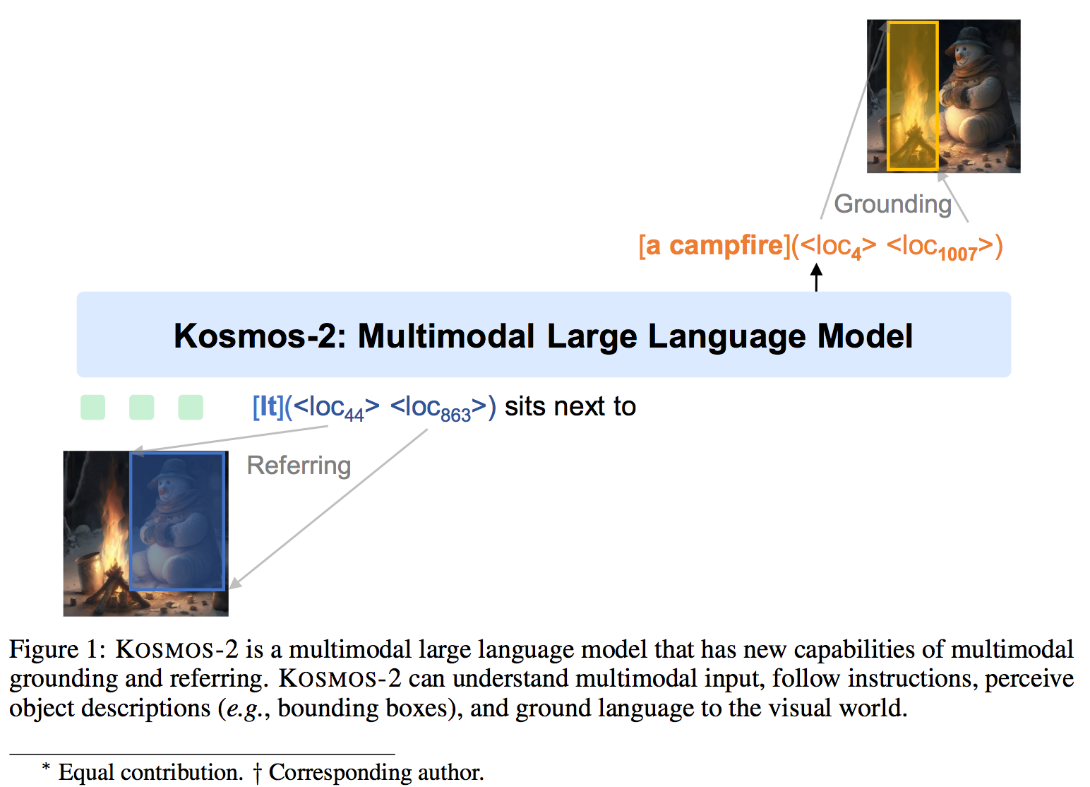Screen dimensions: 1090x787
Task: Click the third green token square
Action: (x=191, y=407)
